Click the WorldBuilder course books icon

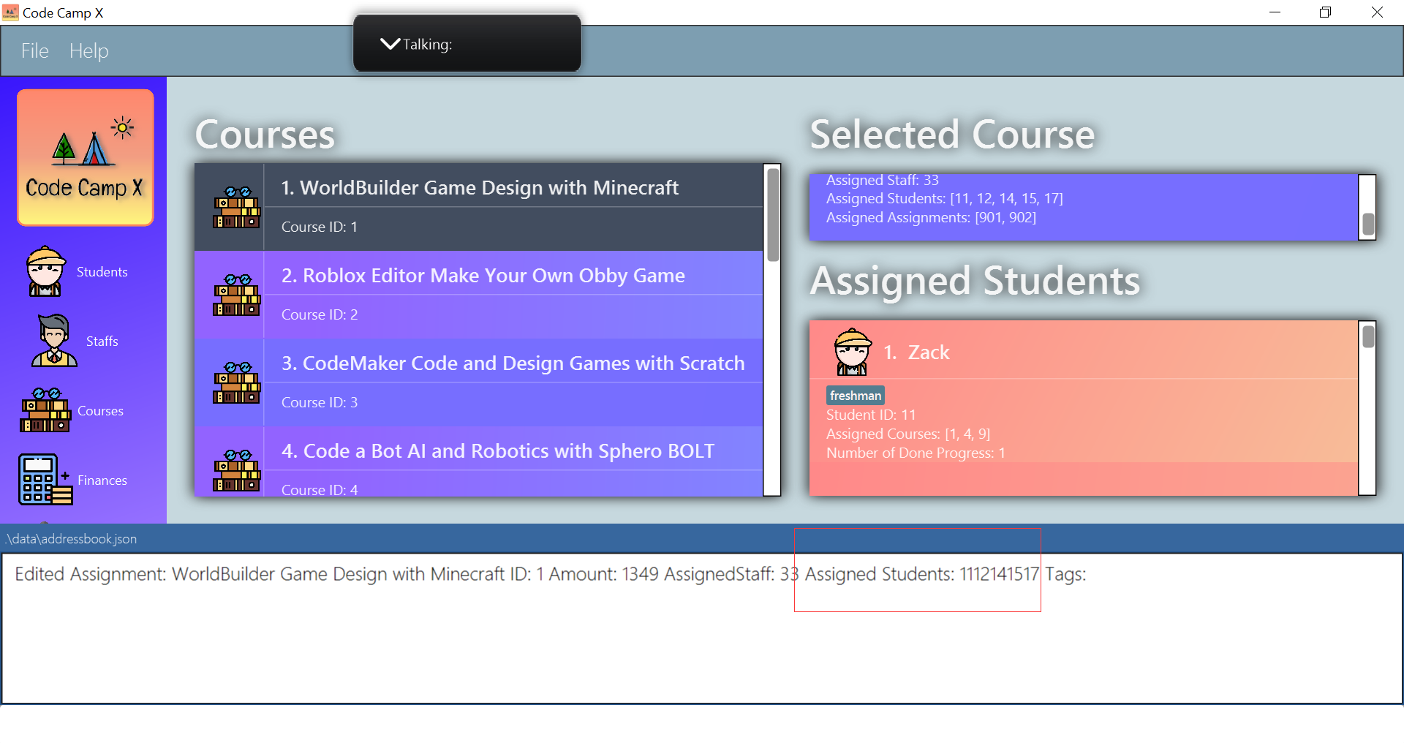tap(237, 208)
